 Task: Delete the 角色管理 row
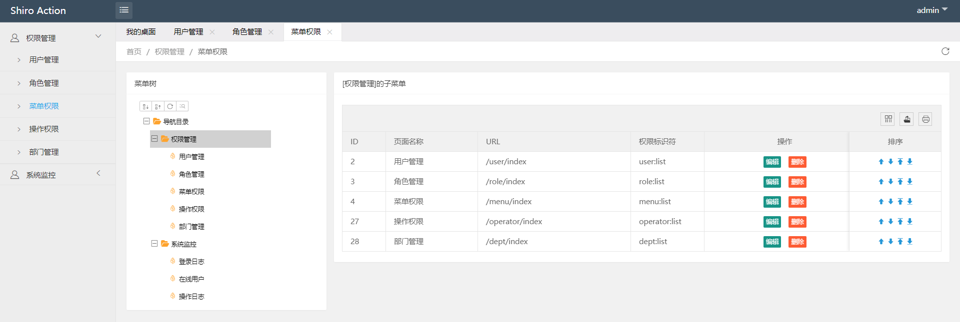[x=797, y=182]
